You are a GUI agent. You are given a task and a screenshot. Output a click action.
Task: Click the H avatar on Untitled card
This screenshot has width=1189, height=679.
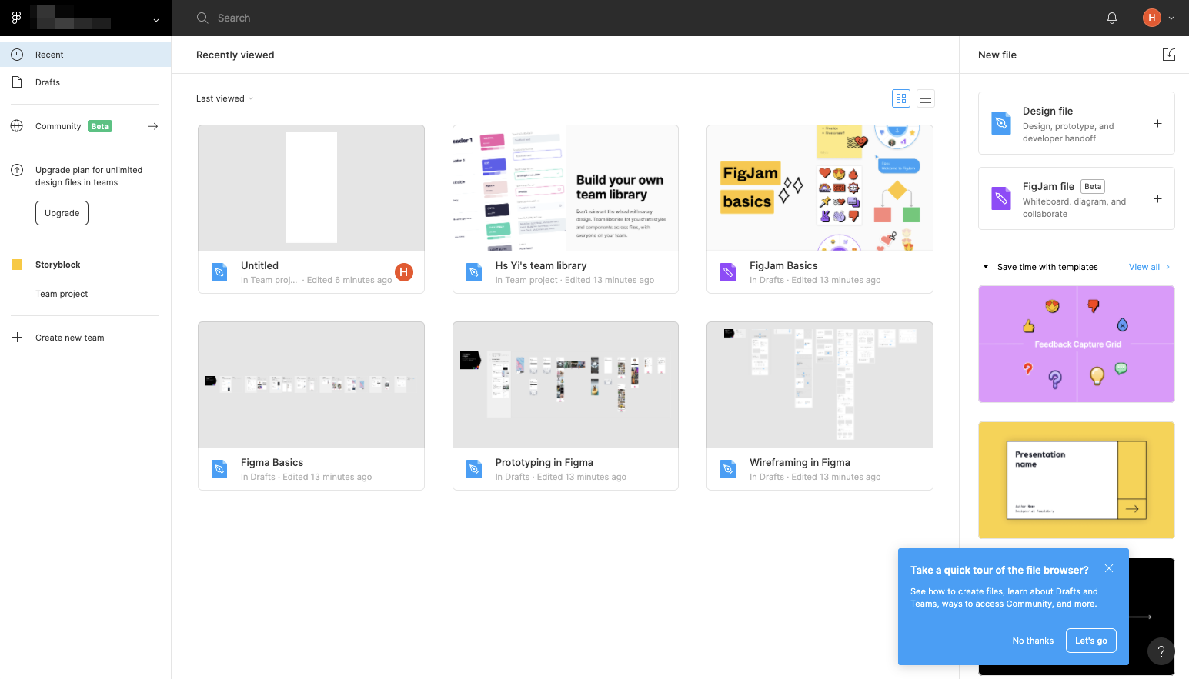click(x=404, y=271)
